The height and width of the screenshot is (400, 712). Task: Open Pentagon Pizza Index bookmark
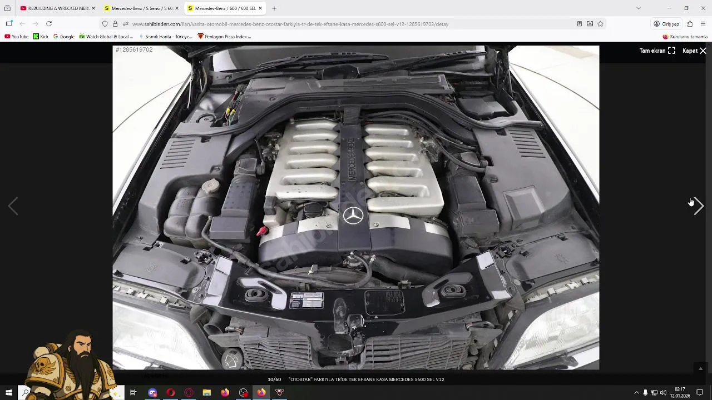[x=225, y=37]
